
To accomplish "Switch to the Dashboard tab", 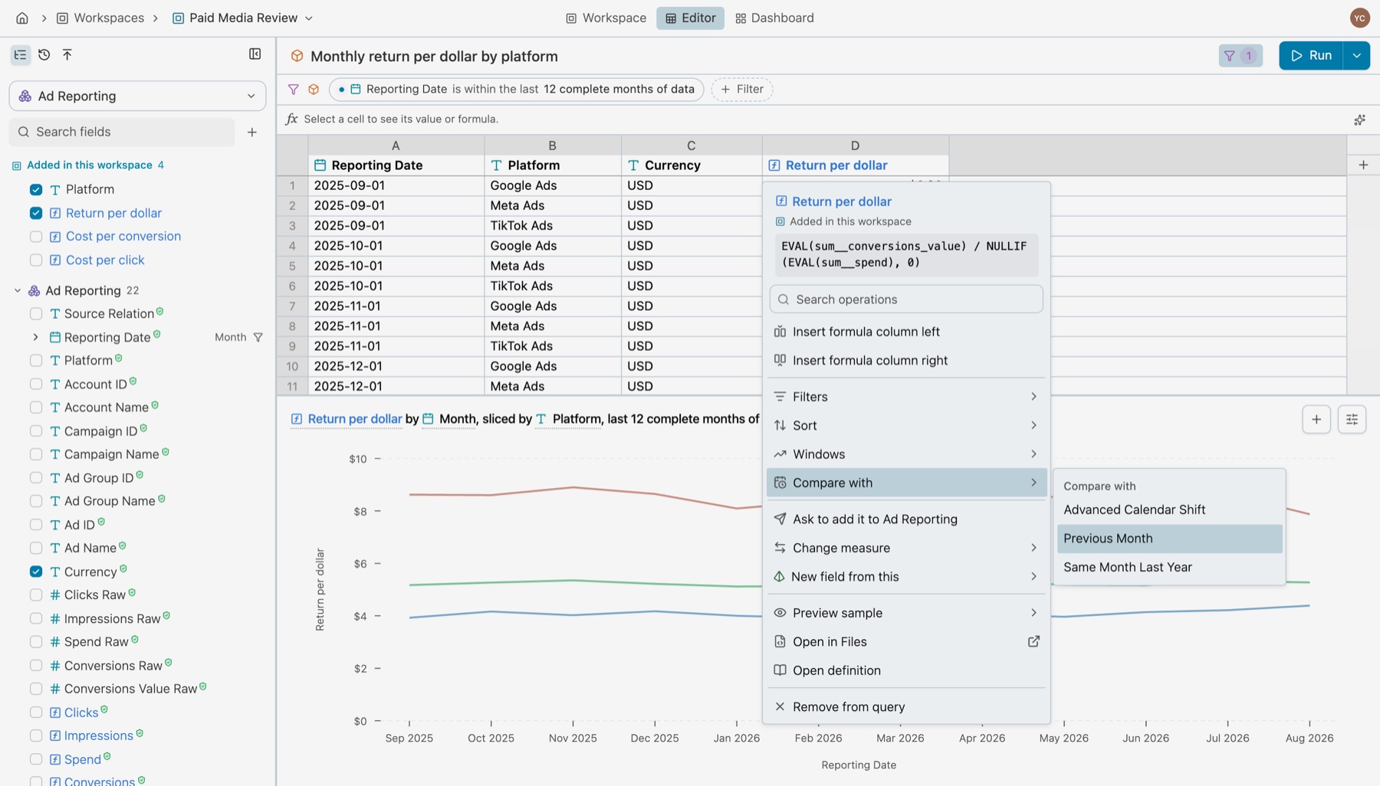I will 774,18.
